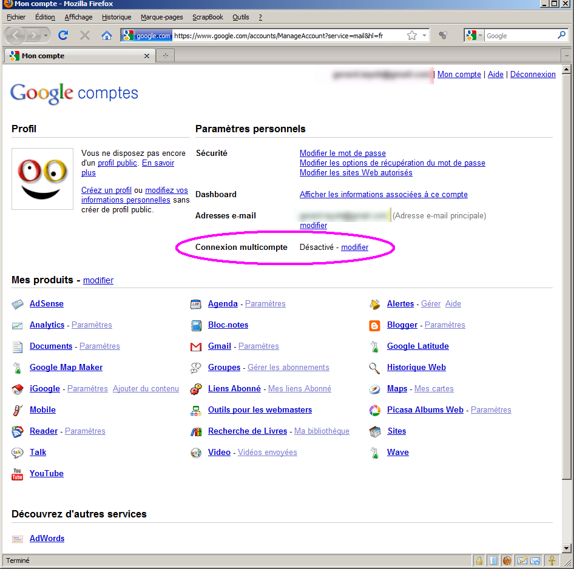Click the Gmail envelope icon
The width and height of the screenshot is (574, 569).
click(196, 346)
